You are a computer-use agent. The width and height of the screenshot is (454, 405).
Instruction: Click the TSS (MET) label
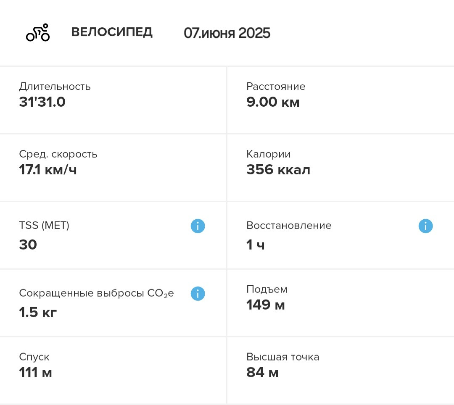[44, 225]
